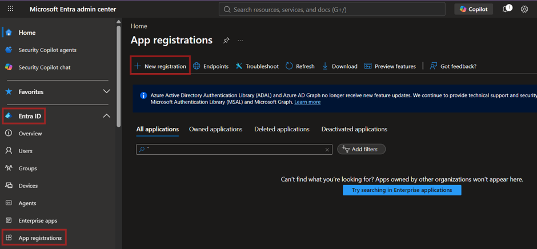Screen dimensions: 537x249
Task: Click Troubleshoot in the toolbar
Action: (257, 66)
